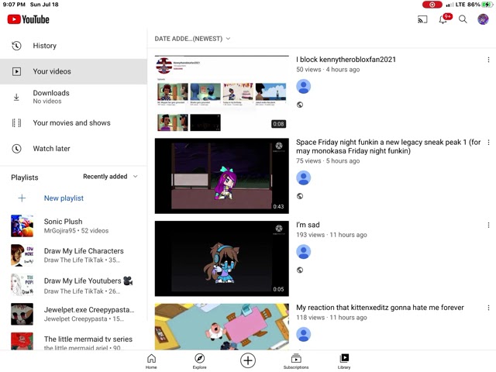Open My reaction that kittenxeditz video title
496x372 pixels.
(380, 308)
